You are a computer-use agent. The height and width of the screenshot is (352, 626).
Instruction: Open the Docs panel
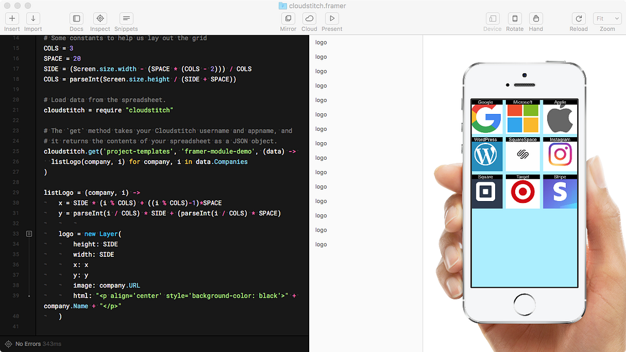(x=76, y=18)
